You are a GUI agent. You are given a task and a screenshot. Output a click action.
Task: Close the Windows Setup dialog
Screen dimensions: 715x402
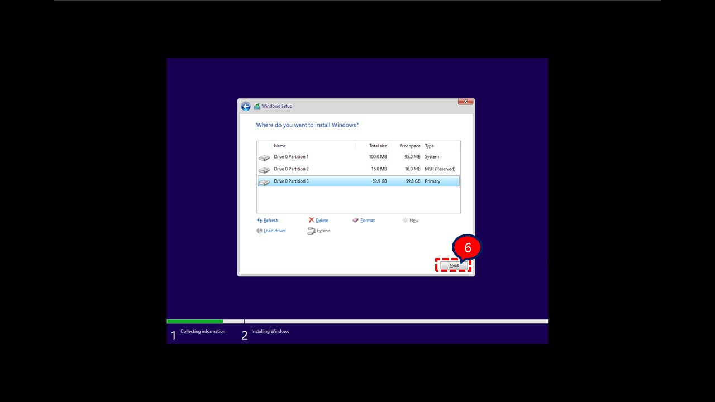(466, 102)
